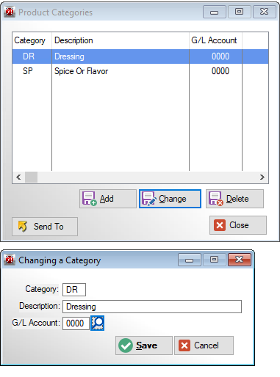
Task: Select the Spice Or Flavor row
Action: click(x=140, y=71)
